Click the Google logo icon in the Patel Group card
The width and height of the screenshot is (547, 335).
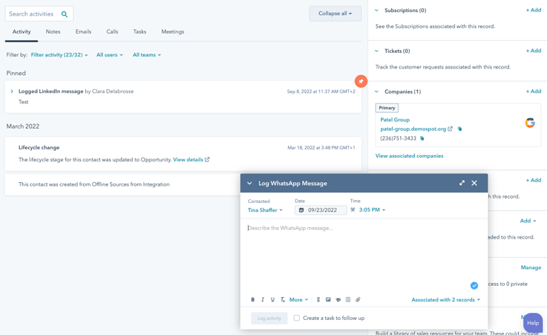coord(530,123)
